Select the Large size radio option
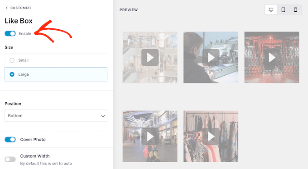 (x=56, y=74)
